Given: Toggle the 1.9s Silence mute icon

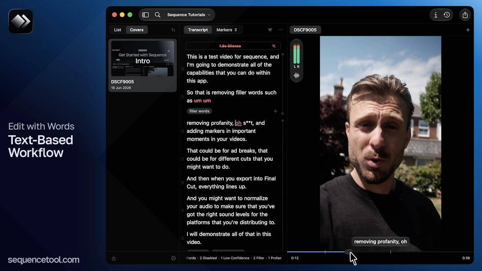Looking at the screenshot, I should [x=274, y=46].
